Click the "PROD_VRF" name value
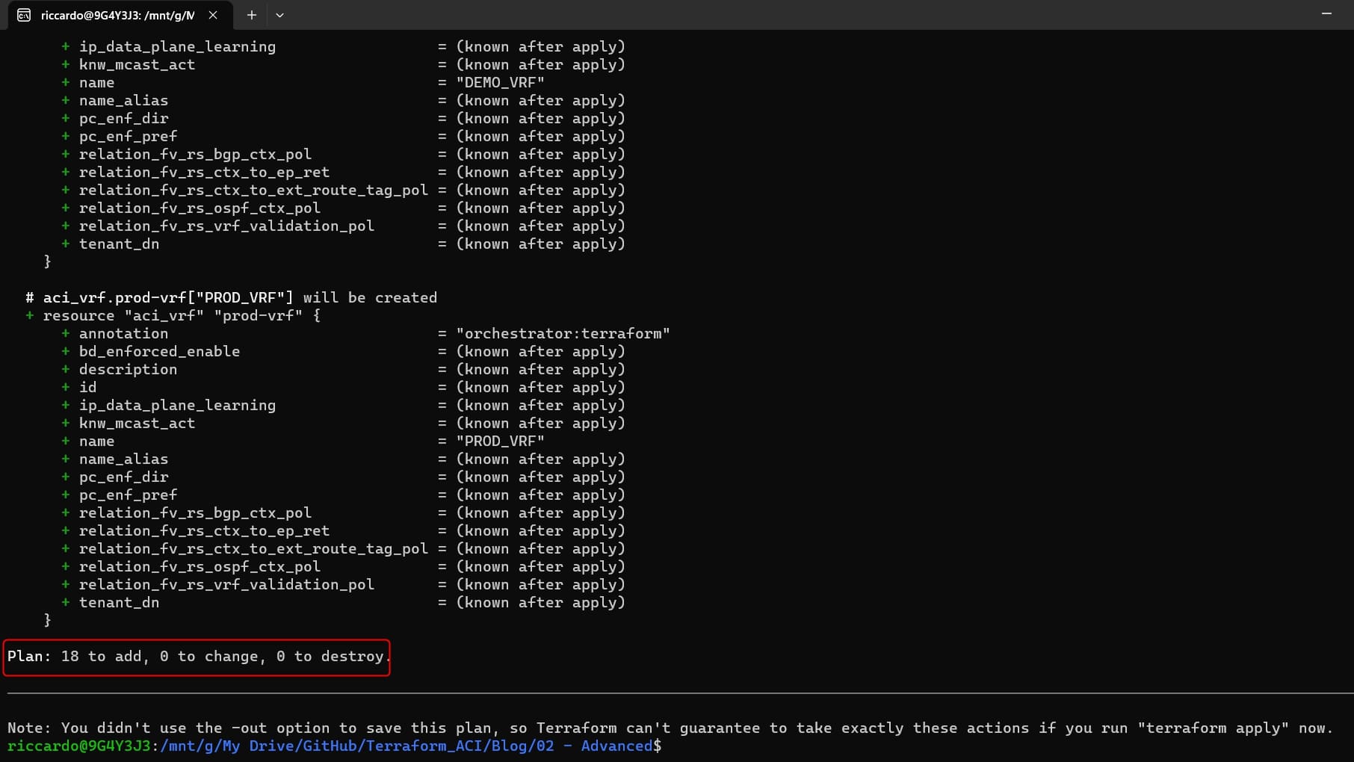 click(500, 442)
